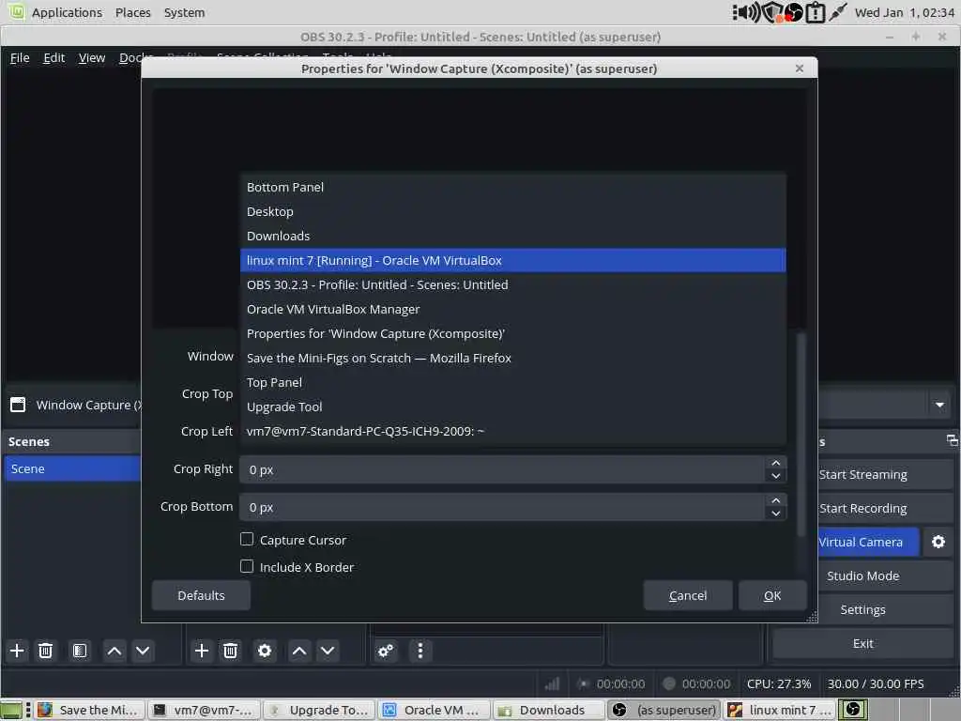Click the Virtual Camera button

868,542
